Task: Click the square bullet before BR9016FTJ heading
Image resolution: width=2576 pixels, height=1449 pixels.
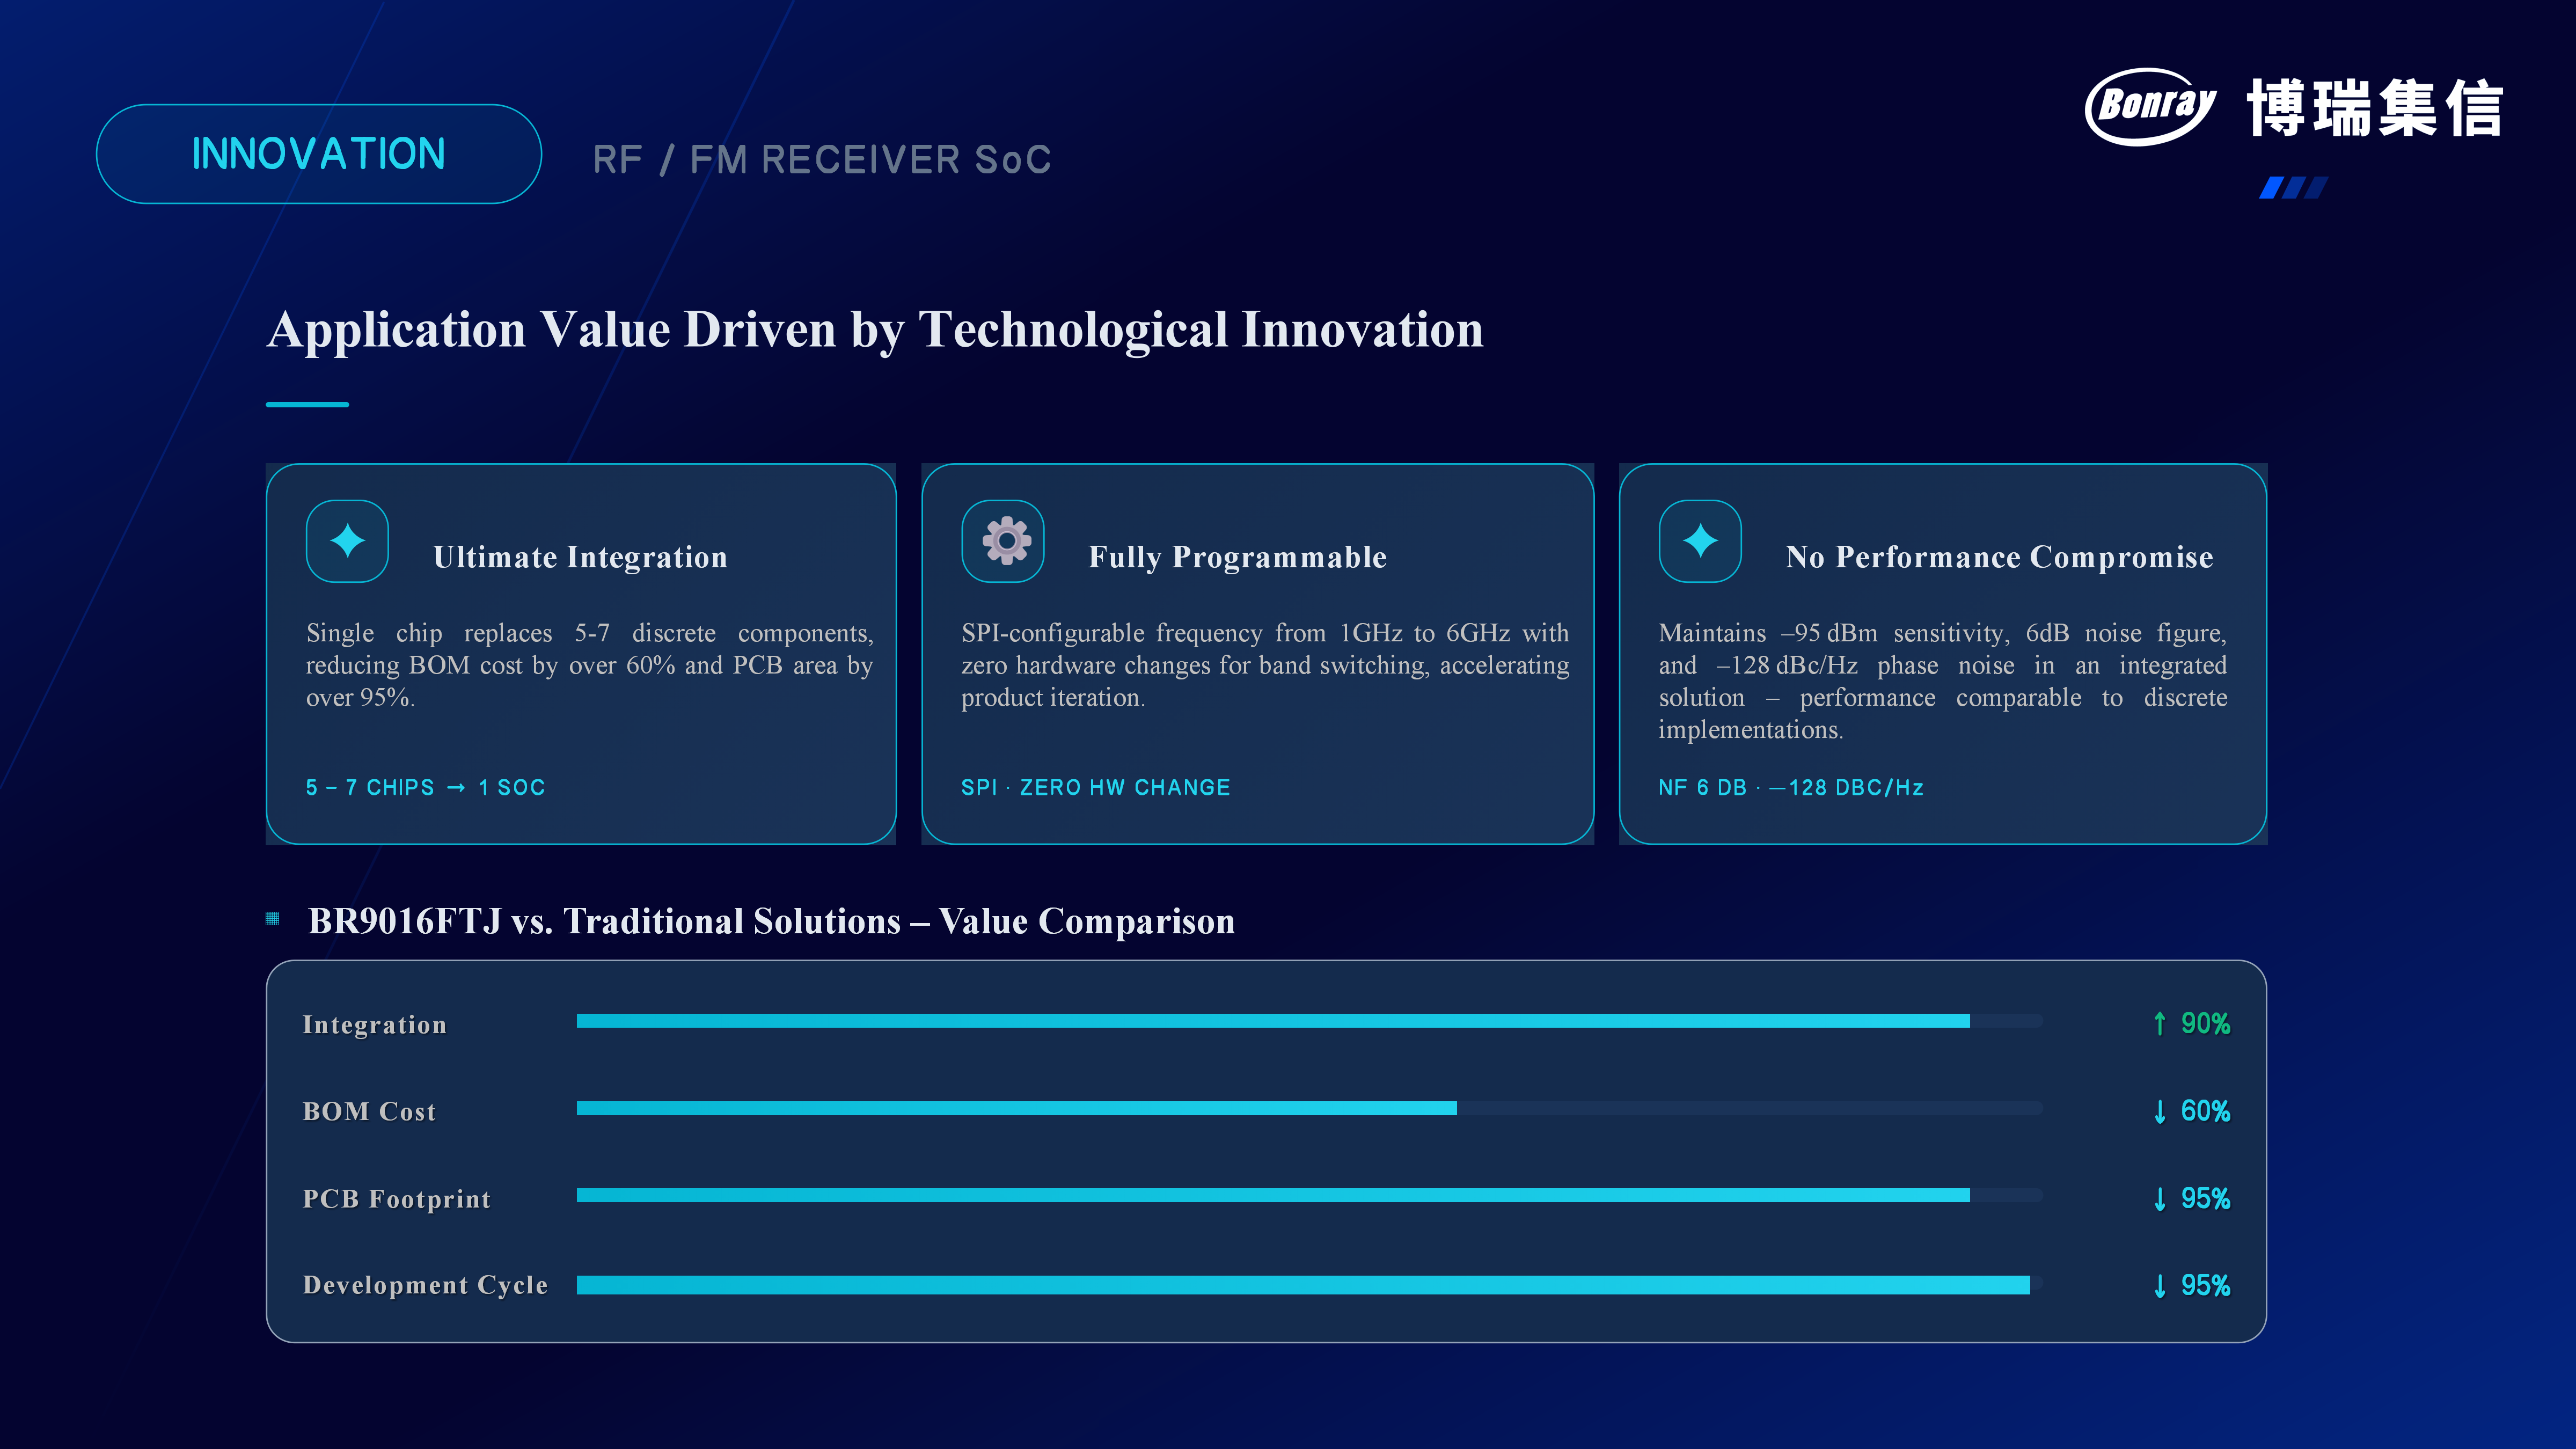Action: click(x=272, y=919)
